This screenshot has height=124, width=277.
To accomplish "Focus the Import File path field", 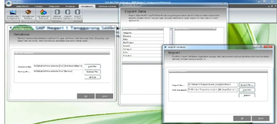I will click(213, 85).
